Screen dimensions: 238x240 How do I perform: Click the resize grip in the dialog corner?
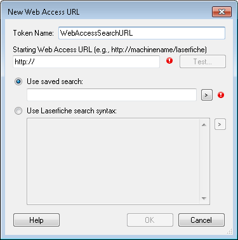(x=230, y=232)
